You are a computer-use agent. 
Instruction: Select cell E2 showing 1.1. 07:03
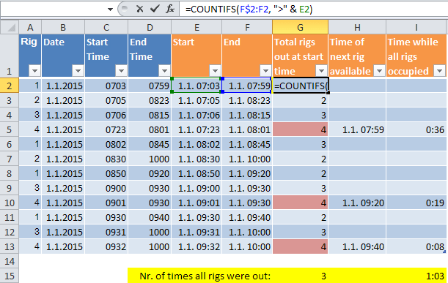[197, 86]
